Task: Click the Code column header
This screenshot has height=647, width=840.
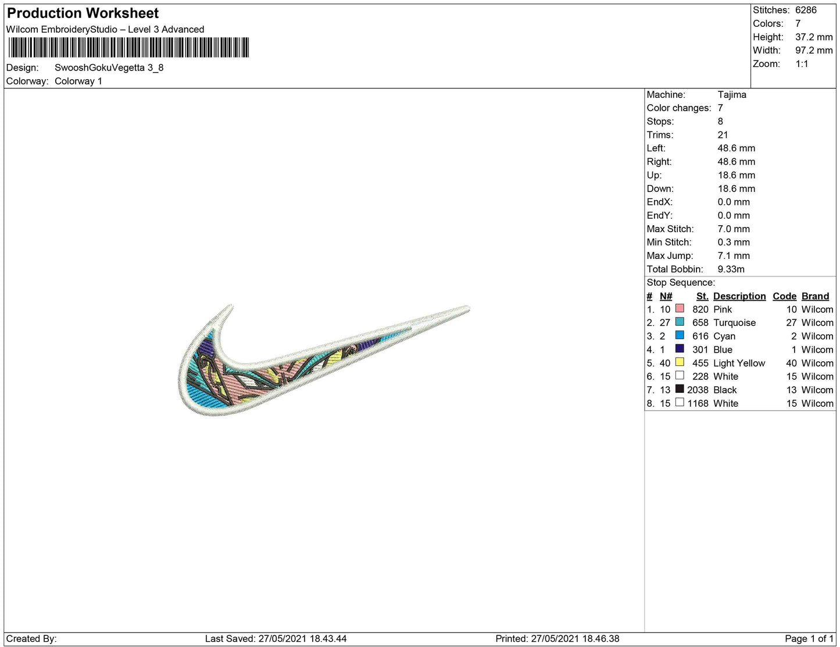Action: (x=785, y=296)
